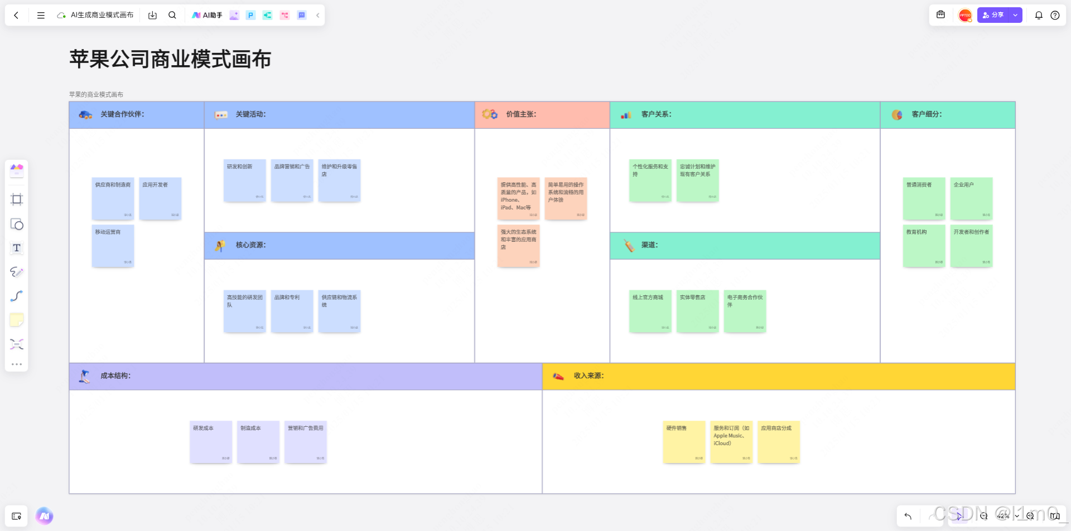
Task: Open the hamburger main menu
Action: [41, 15]
